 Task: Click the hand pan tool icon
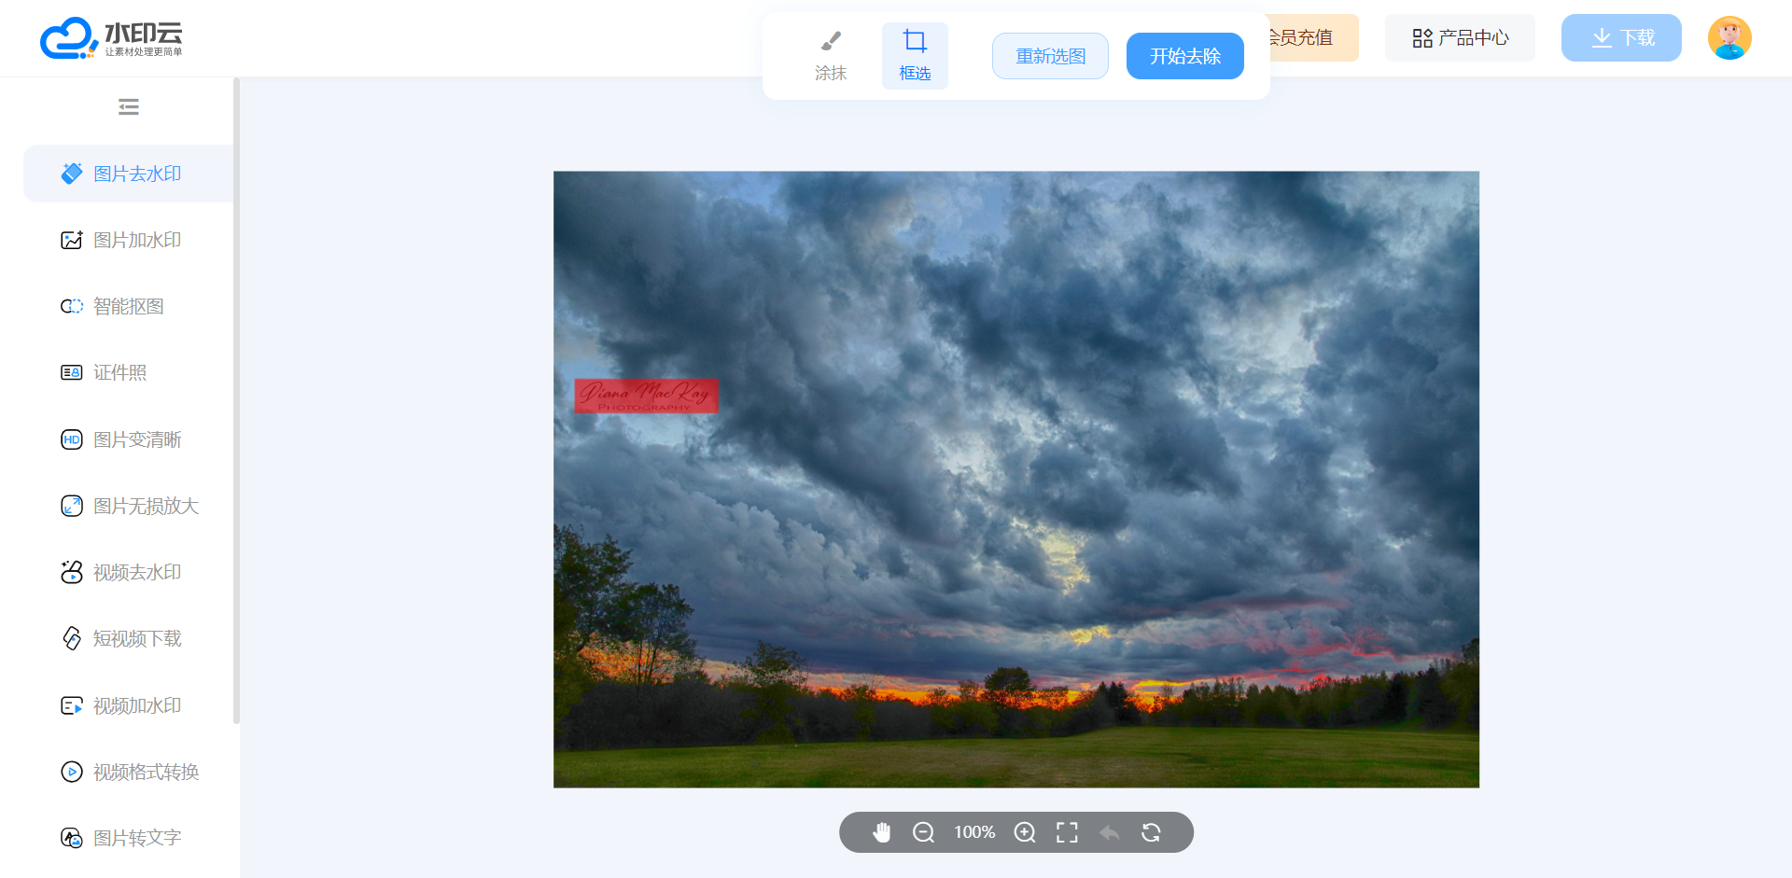(x=881, y=832)
